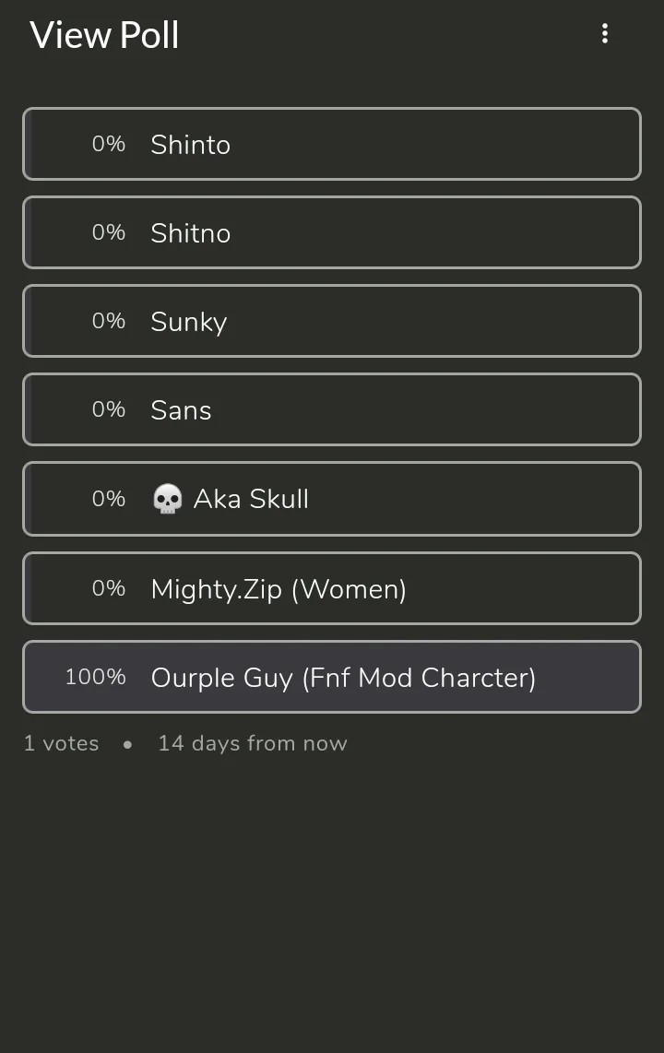Viewport: 664px width, 1053px height.
Task: Click the skull emoji icon
Action: (x=167, y=499)
